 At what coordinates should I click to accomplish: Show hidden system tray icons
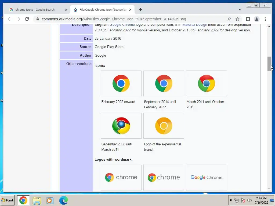coord(231,200)
